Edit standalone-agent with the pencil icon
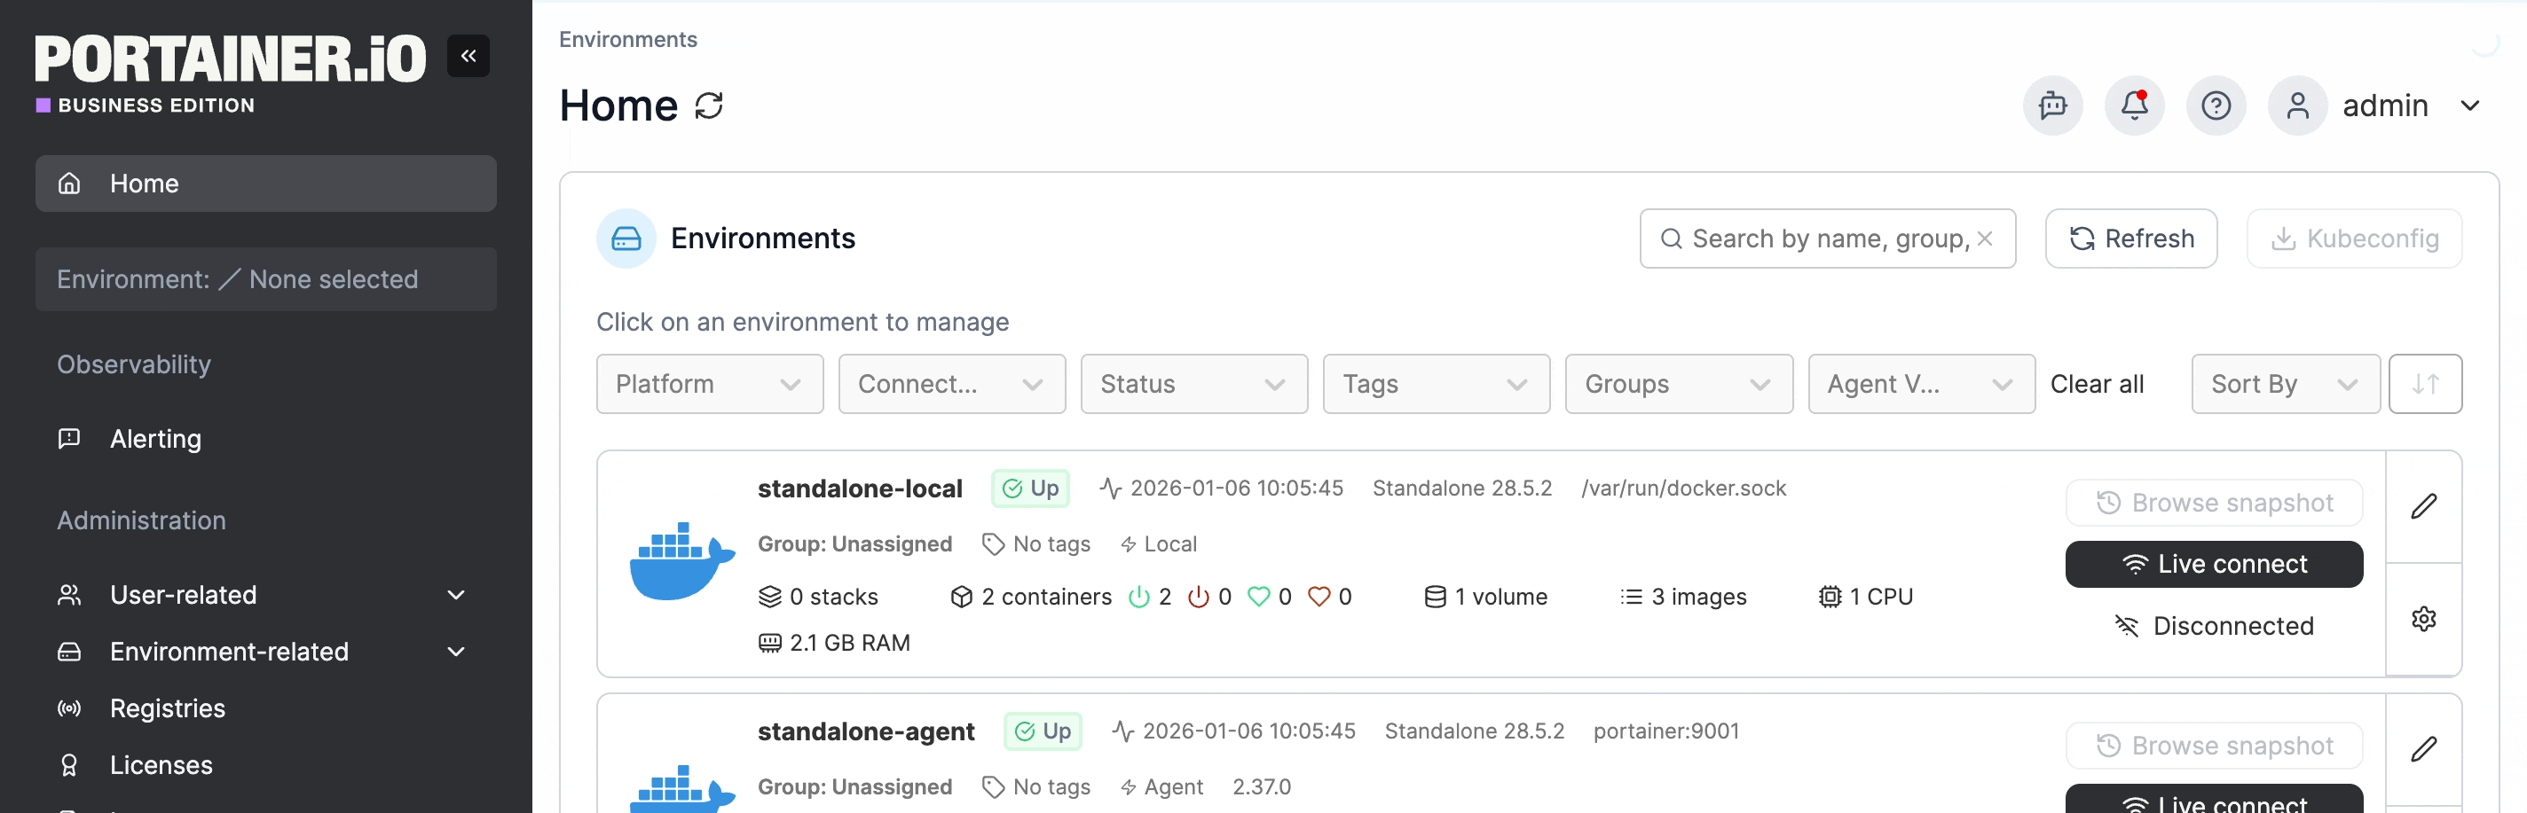Image resolution: width=2527 pixels, height=813 pixels. click(x=2423, y=749)
